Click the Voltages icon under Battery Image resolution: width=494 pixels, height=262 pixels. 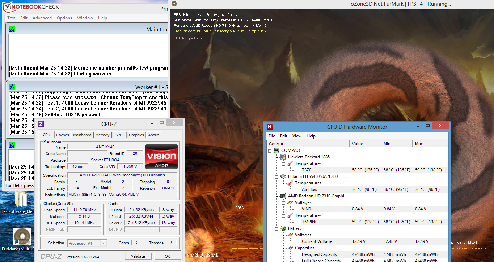[290, 235]
